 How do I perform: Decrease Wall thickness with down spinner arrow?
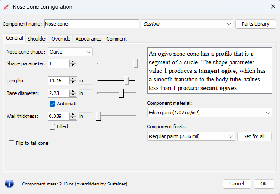(x=72, y=118)
